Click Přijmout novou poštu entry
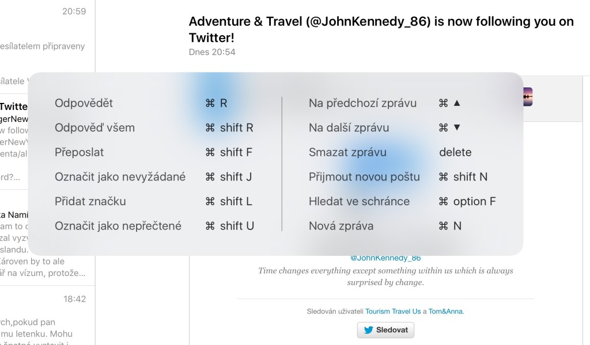Screen dimensions: 590x345 coord(364,177)
